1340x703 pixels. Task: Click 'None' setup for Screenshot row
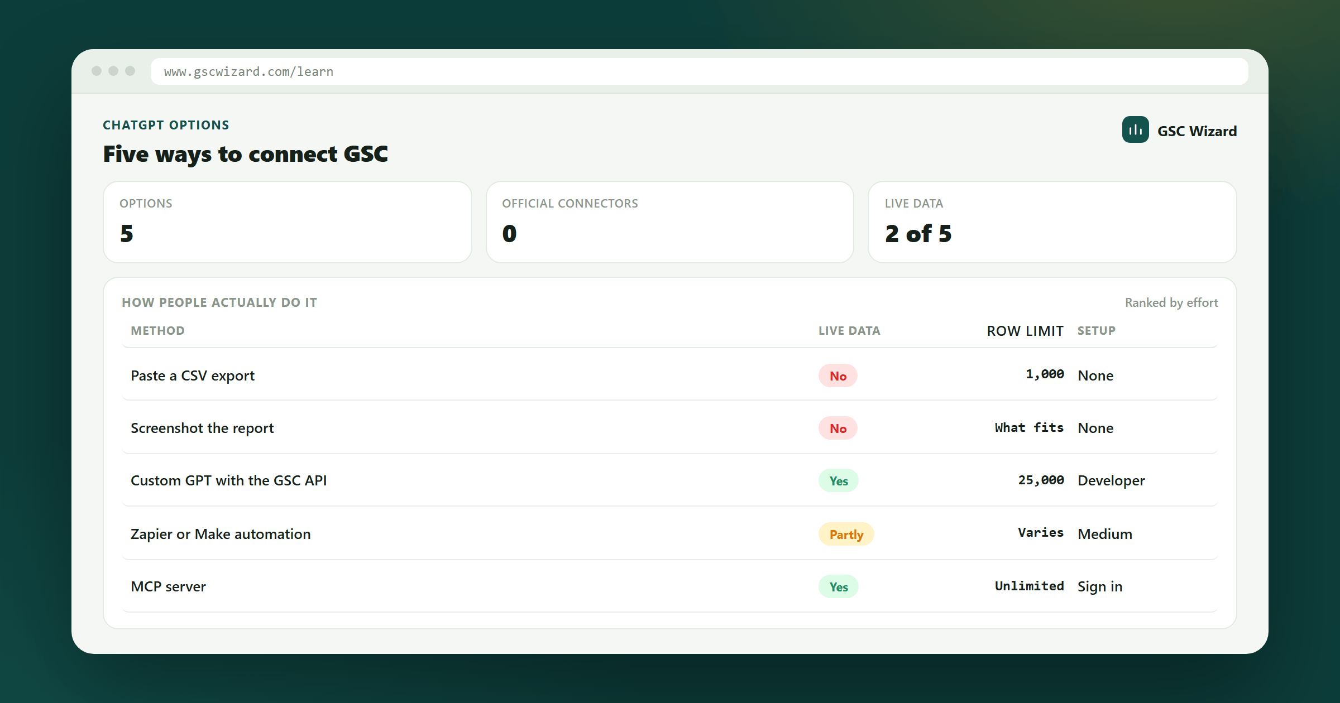click(1095, 427)
